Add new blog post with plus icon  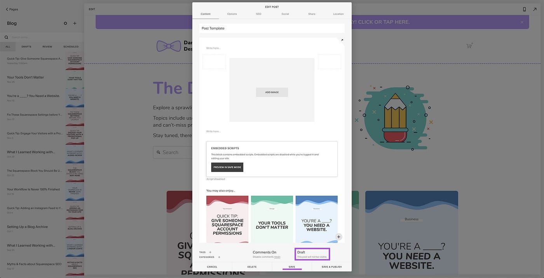(x=75, y=23)
